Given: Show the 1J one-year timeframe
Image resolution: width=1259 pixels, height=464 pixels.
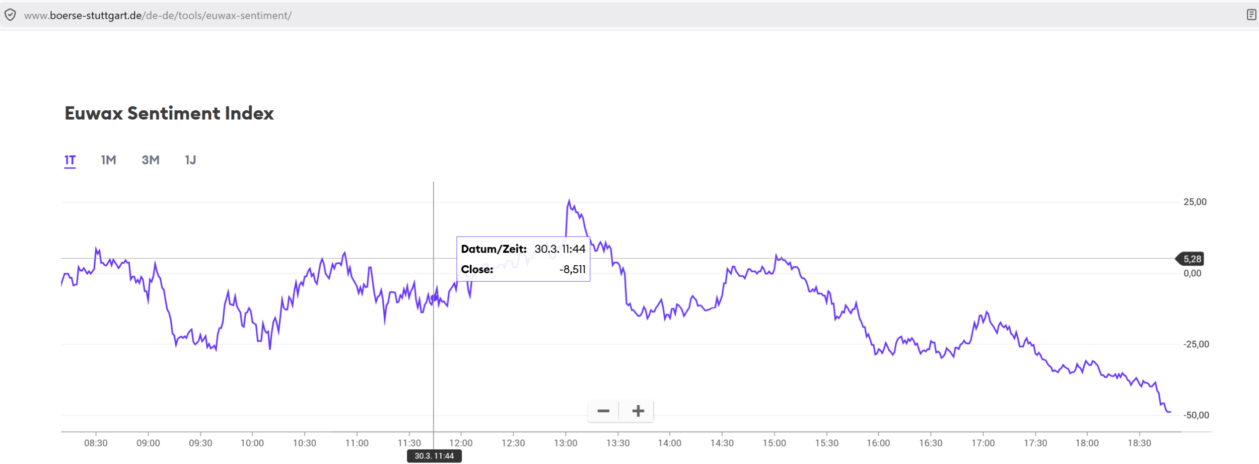Looking at the screenshot, I should [x=190, y=160].
